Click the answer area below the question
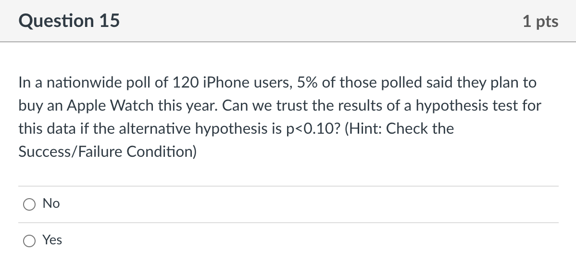The width and height of the screenshot is (576, 278). click(288, 222)
